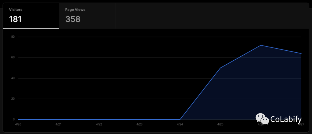Click the 80 y-axis value label
Screen dimensions: 312x134
pos(13,37)
